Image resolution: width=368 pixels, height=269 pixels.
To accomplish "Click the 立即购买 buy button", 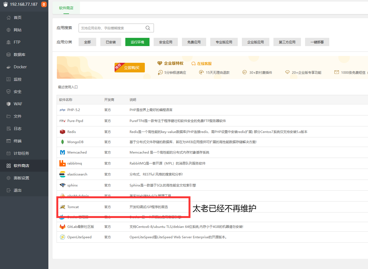I will 130,68.
